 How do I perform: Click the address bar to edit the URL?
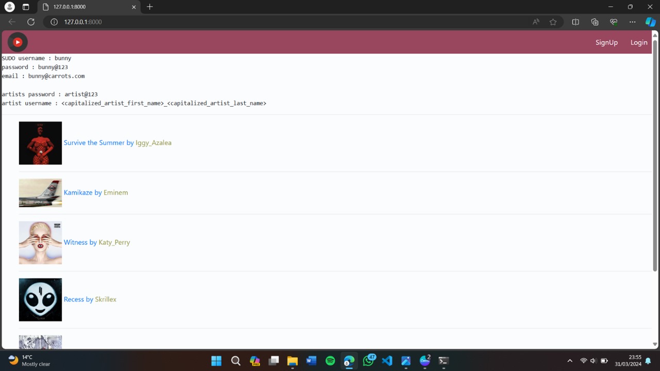pyautogui.click(x=155, y=22)
